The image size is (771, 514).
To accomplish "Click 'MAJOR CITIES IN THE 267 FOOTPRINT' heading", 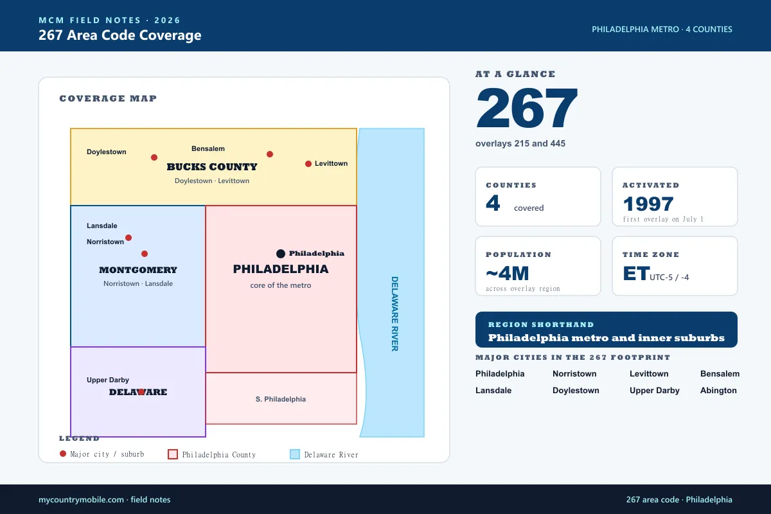I will pos(572,357).
